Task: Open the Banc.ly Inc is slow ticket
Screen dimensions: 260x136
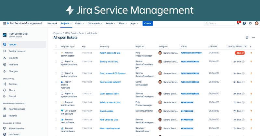Action: click(109, 62)
